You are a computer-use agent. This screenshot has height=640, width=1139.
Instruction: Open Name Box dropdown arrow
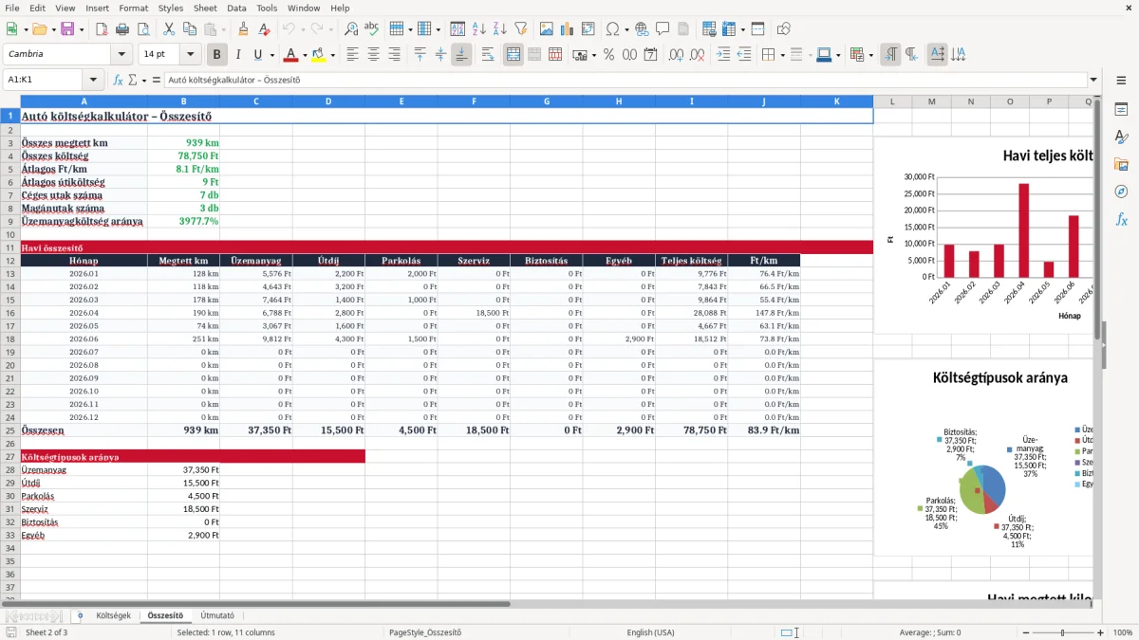click(x=94, y=80)
